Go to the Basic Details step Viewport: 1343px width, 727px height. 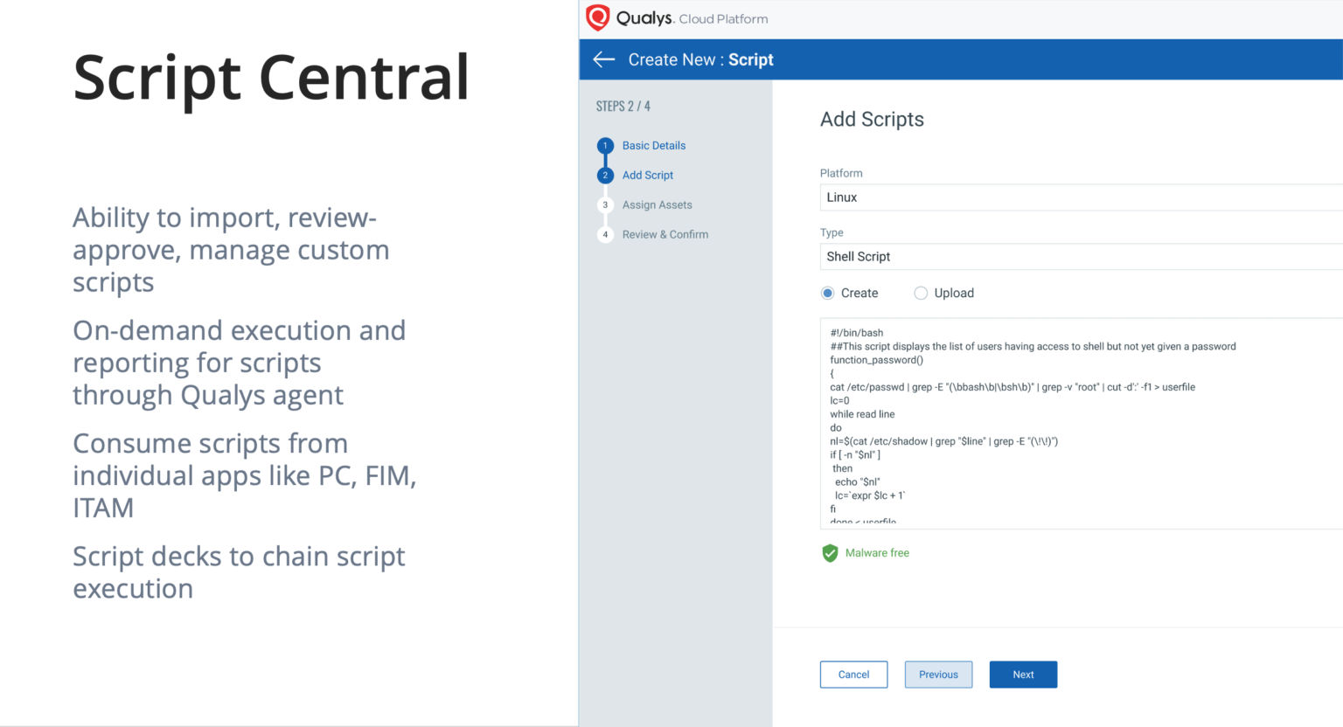pyautogui.click(x=653, y=145)
